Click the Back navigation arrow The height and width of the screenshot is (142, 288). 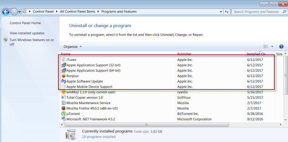point(6,12)
